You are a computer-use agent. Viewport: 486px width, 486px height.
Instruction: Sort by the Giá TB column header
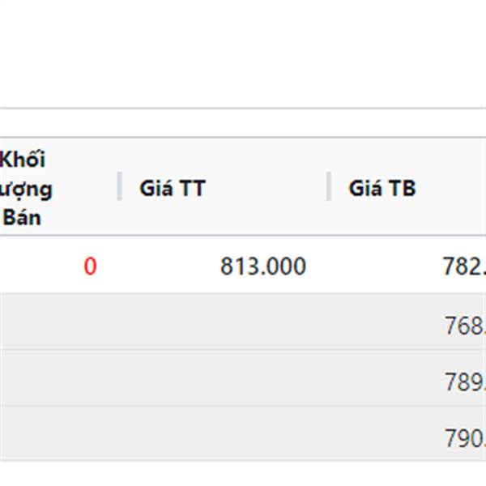tap(382, 188)
